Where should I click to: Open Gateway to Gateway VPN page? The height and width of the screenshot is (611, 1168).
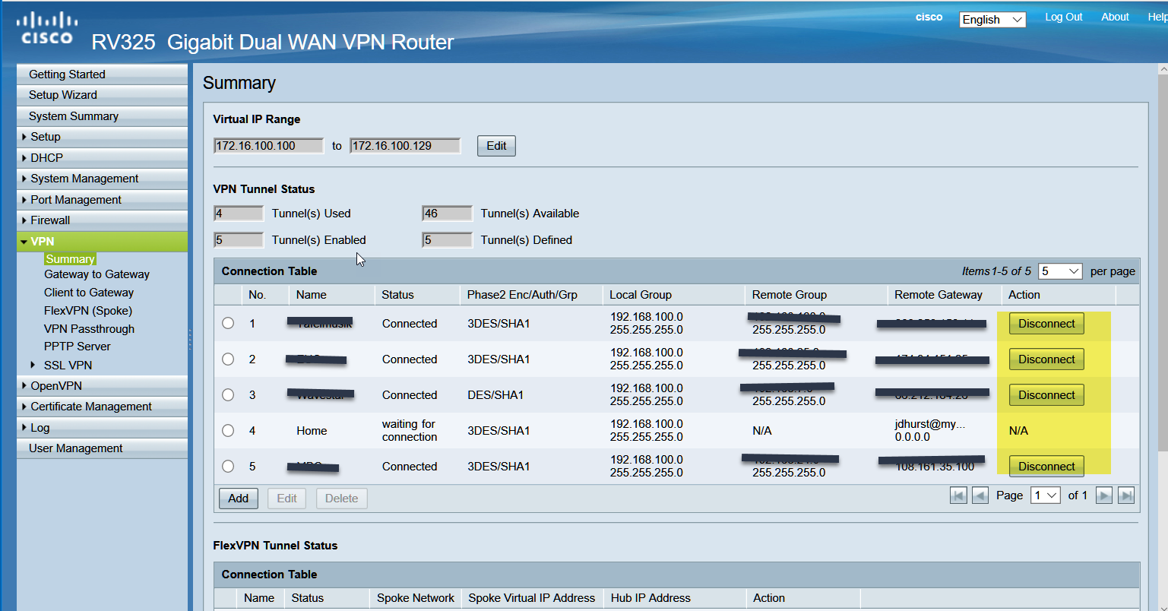click(x=97, y=274)
